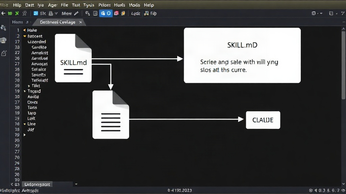Click the printer-like icon in the left sidebar
Screen dimensions: 346x194
point(3,40)
